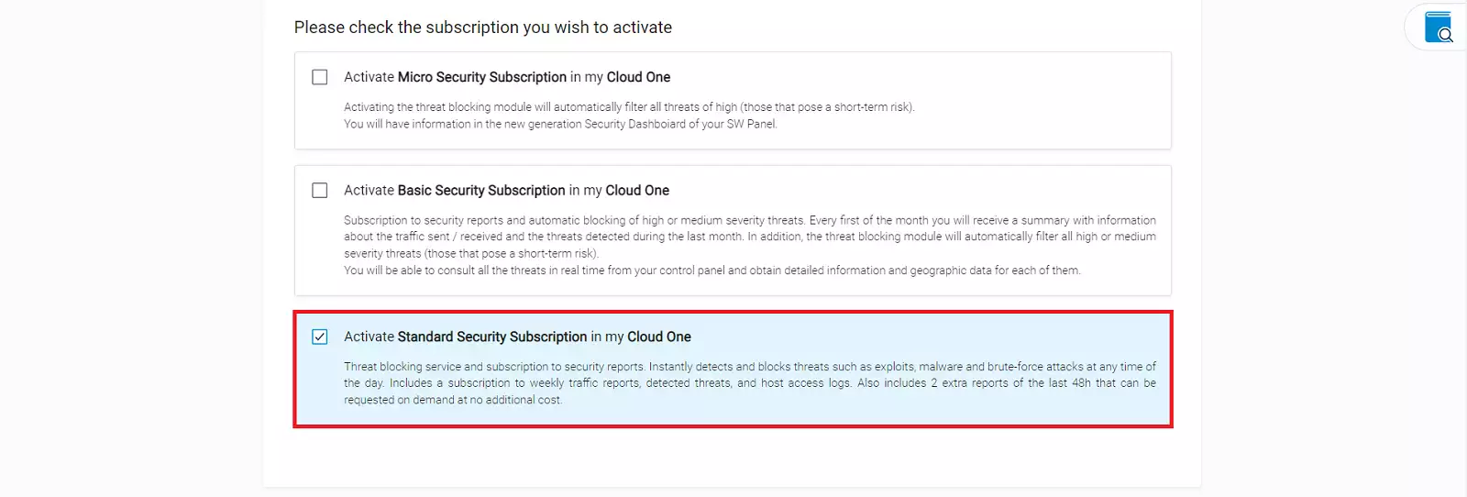Click Cloud One in the Micro subscription row
Viewport: 1467px width, 497px height.
click(638, 77)
